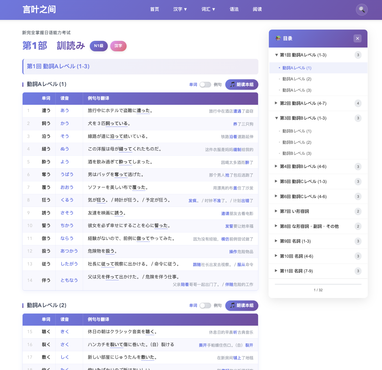Click the word 狂う
The height and width of the screenshot is (370, 382).
(46, 200)
